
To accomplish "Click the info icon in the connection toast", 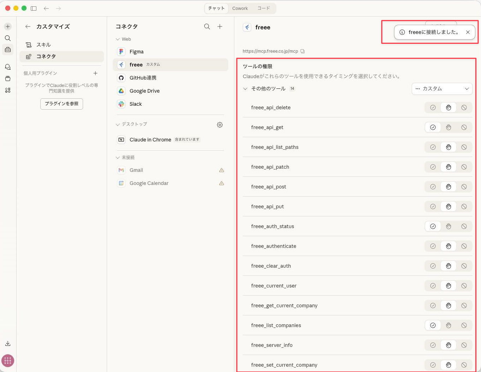I will 402,32.
